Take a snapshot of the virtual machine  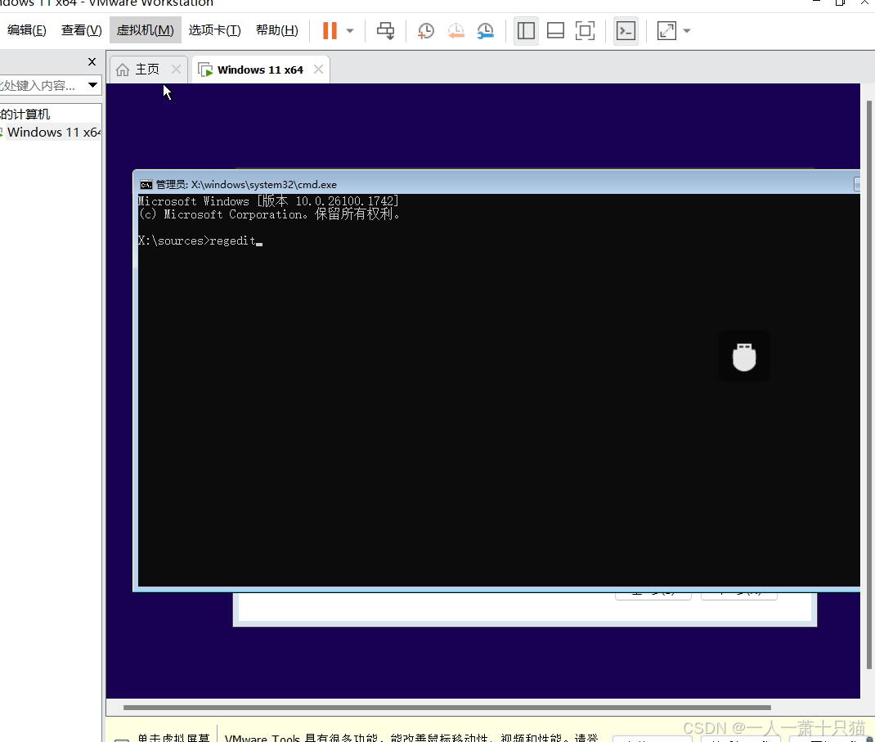click(426, 31)
